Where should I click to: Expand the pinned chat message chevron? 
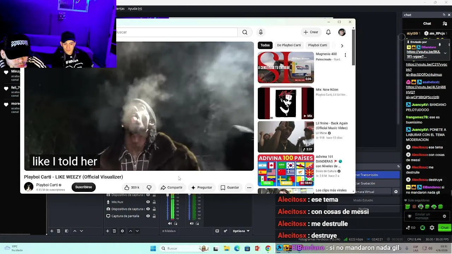(445, 53)
